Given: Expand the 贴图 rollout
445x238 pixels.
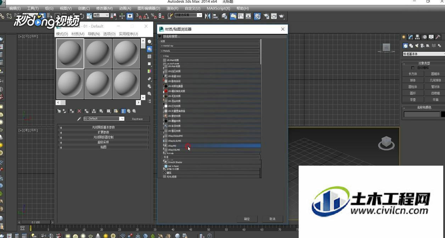Looking at the screenshot, I should click(x=103, y=147).
